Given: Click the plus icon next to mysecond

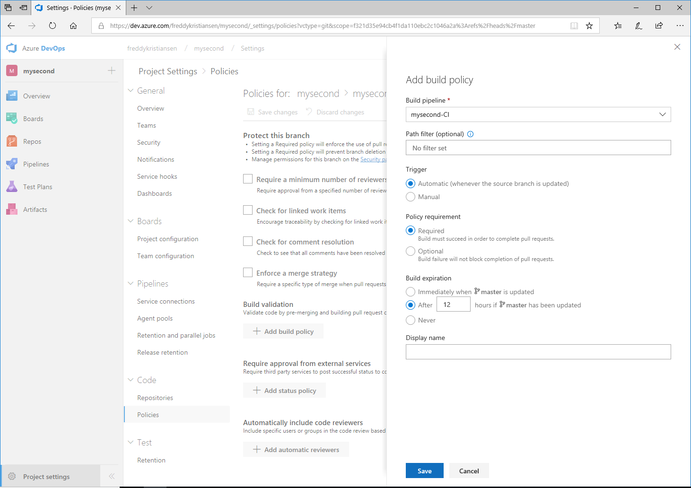Looking at the screenshot, I should coord(112,71).
